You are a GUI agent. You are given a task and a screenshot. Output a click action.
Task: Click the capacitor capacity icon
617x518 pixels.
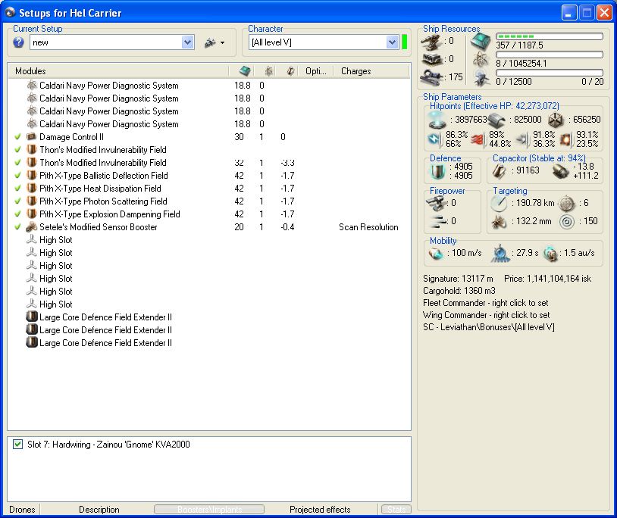499,170
